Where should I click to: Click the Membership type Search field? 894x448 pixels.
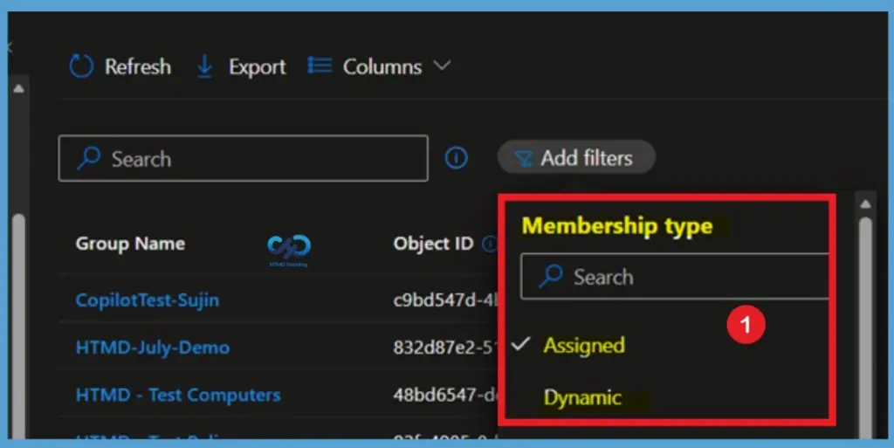(675, 277)
